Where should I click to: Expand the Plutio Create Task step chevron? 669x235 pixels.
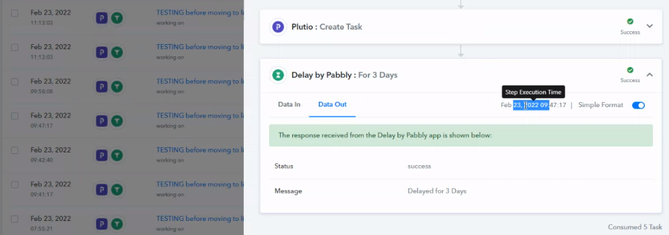tap(649, 26)
